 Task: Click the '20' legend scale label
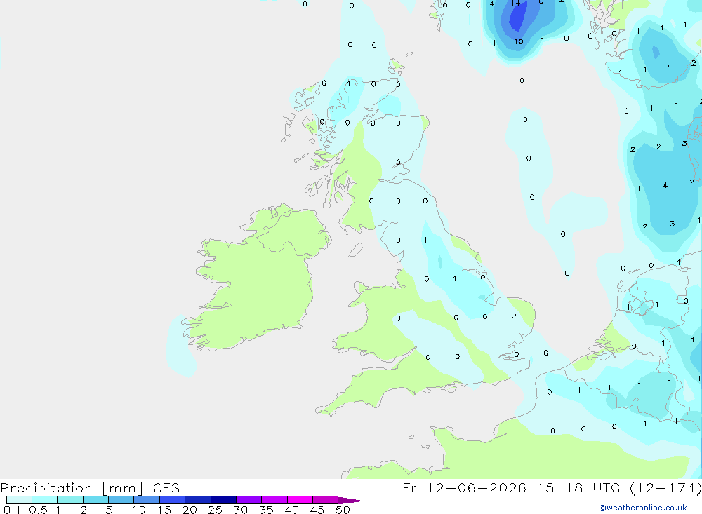click(x=190, y=510)
